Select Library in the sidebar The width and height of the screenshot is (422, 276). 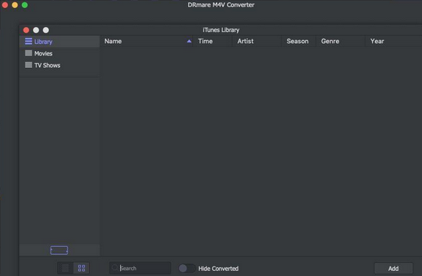click(x=59, y=42)
